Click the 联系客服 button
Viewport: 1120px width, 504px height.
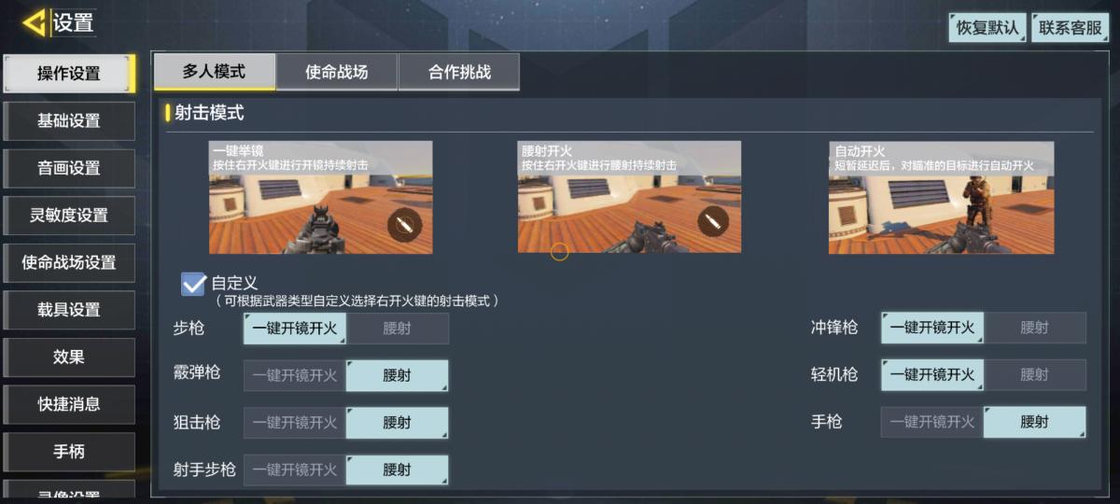(x=1071, y=27)
